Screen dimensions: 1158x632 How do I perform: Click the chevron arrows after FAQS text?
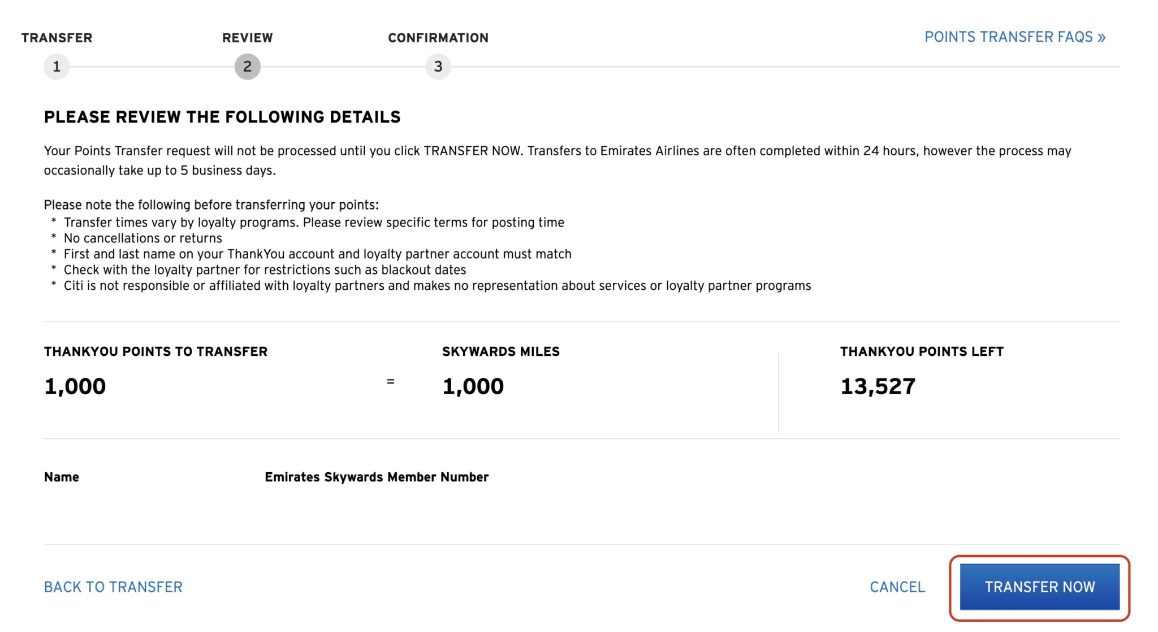[x=1099, y=36]
